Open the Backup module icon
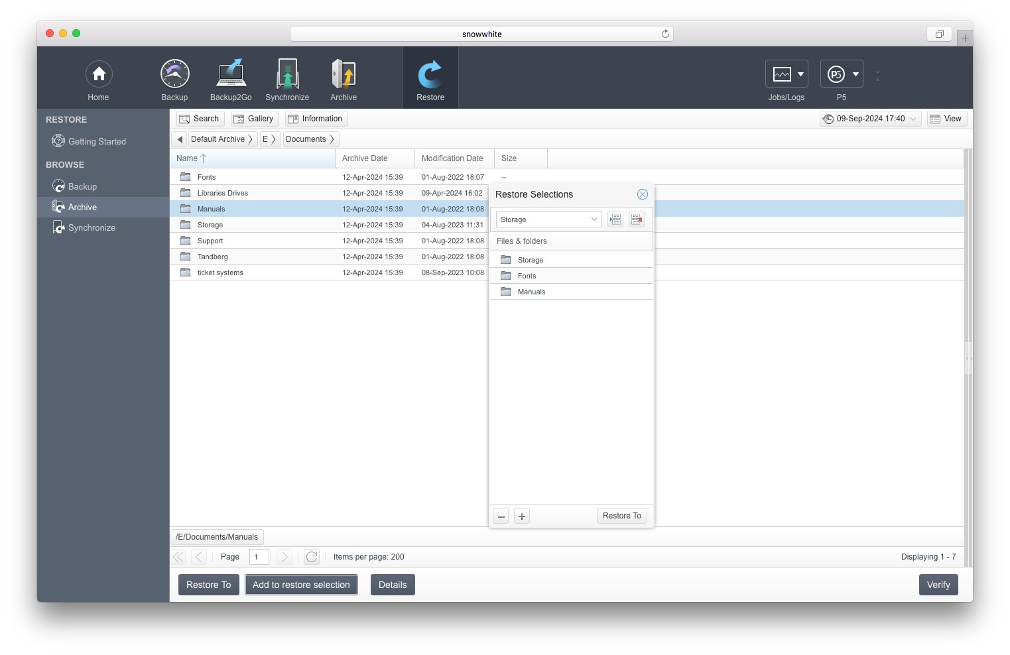Screen dimensions: 1010x655 [x=174, y=74]
